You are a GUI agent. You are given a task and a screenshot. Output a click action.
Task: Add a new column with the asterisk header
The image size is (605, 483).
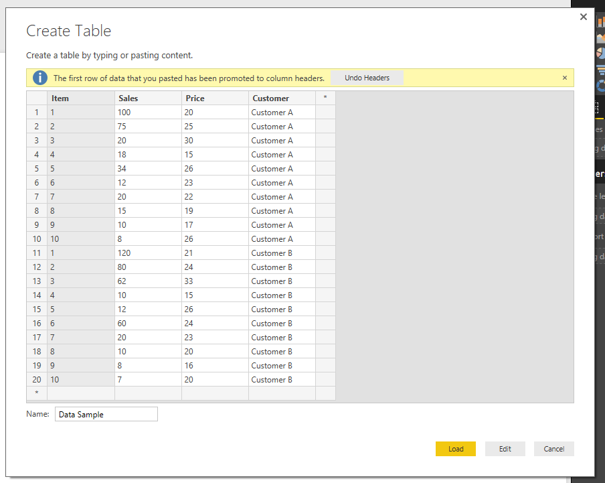(x=325, y=98)
